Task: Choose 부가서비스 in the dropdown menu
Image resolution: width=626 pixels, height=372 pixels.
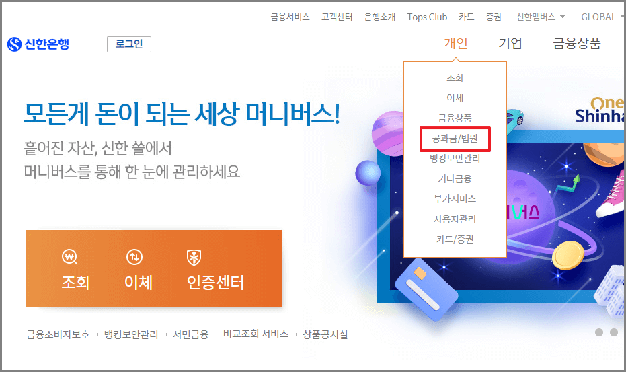Action: [455, 198]
